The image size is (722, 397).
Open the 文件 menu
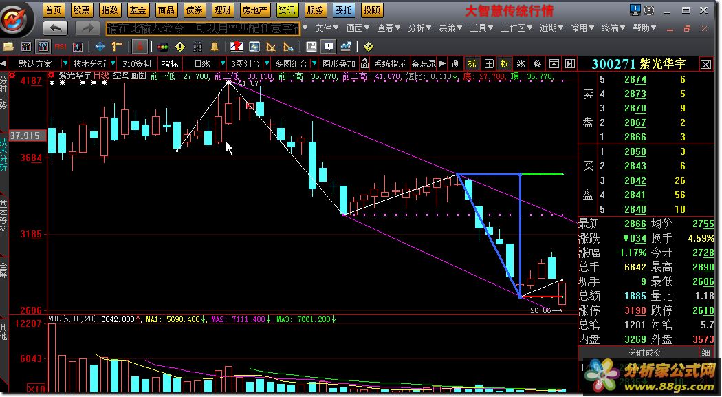327,28
